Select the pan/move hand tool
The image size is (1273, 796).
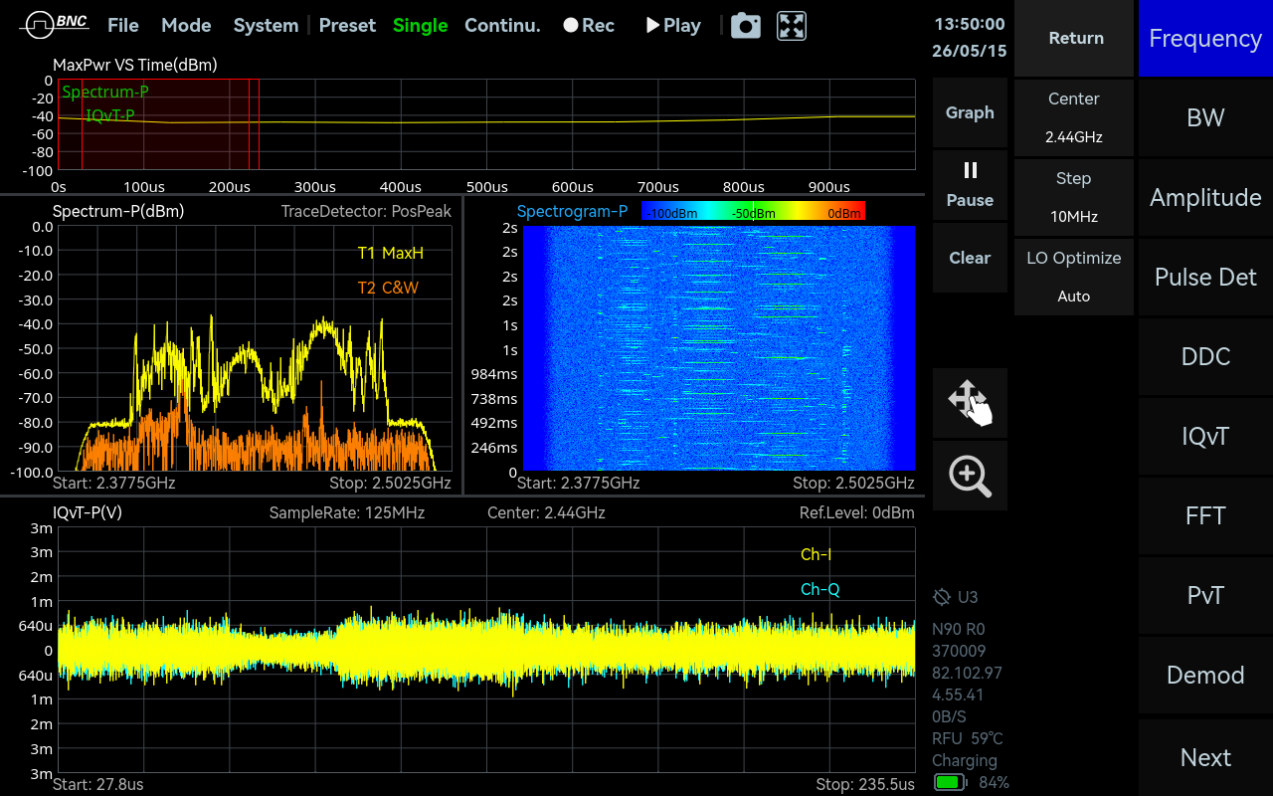[x=970, y=403]
